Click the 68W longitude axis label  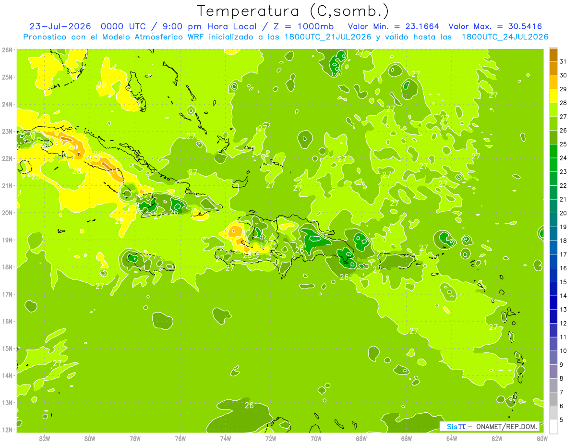pyautogui.click(x=361, y=438)
